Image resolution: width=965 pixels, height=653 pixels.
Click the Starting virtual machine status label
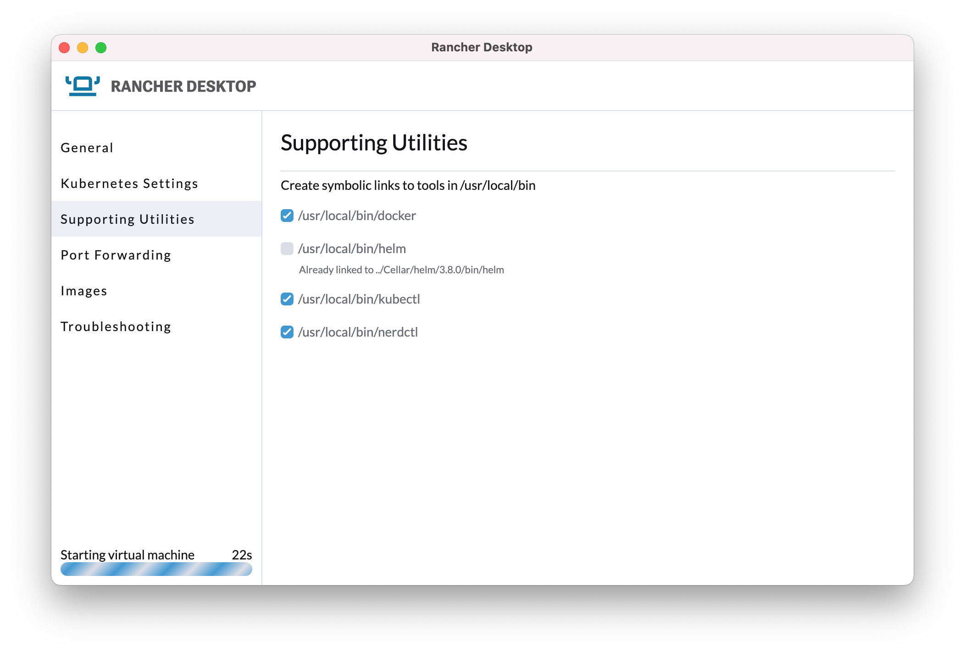pos(127,554)
